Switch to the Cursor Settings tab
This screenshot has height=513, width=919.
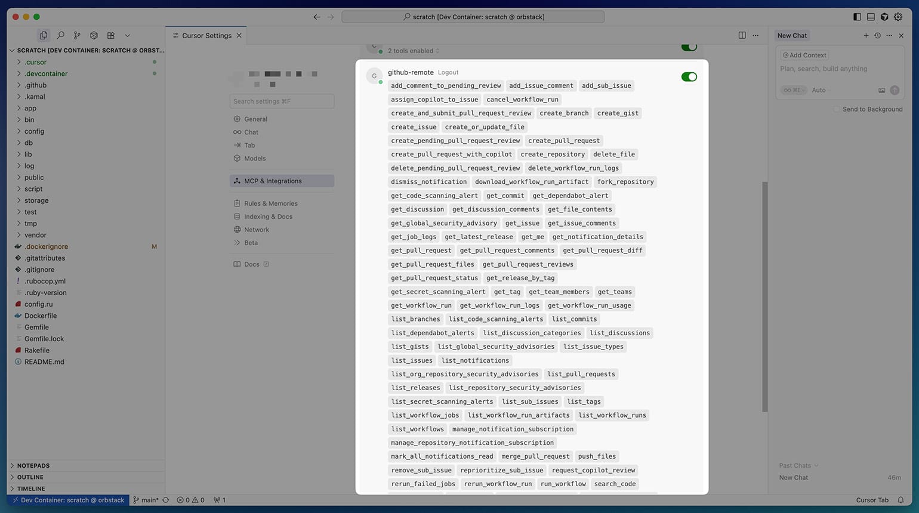tap(206, 36)
